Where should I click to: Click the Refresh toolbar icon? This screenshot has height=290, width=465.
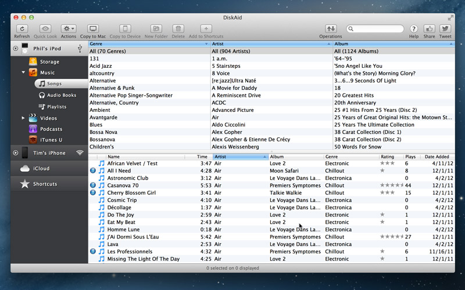click(x=22, y=28)
